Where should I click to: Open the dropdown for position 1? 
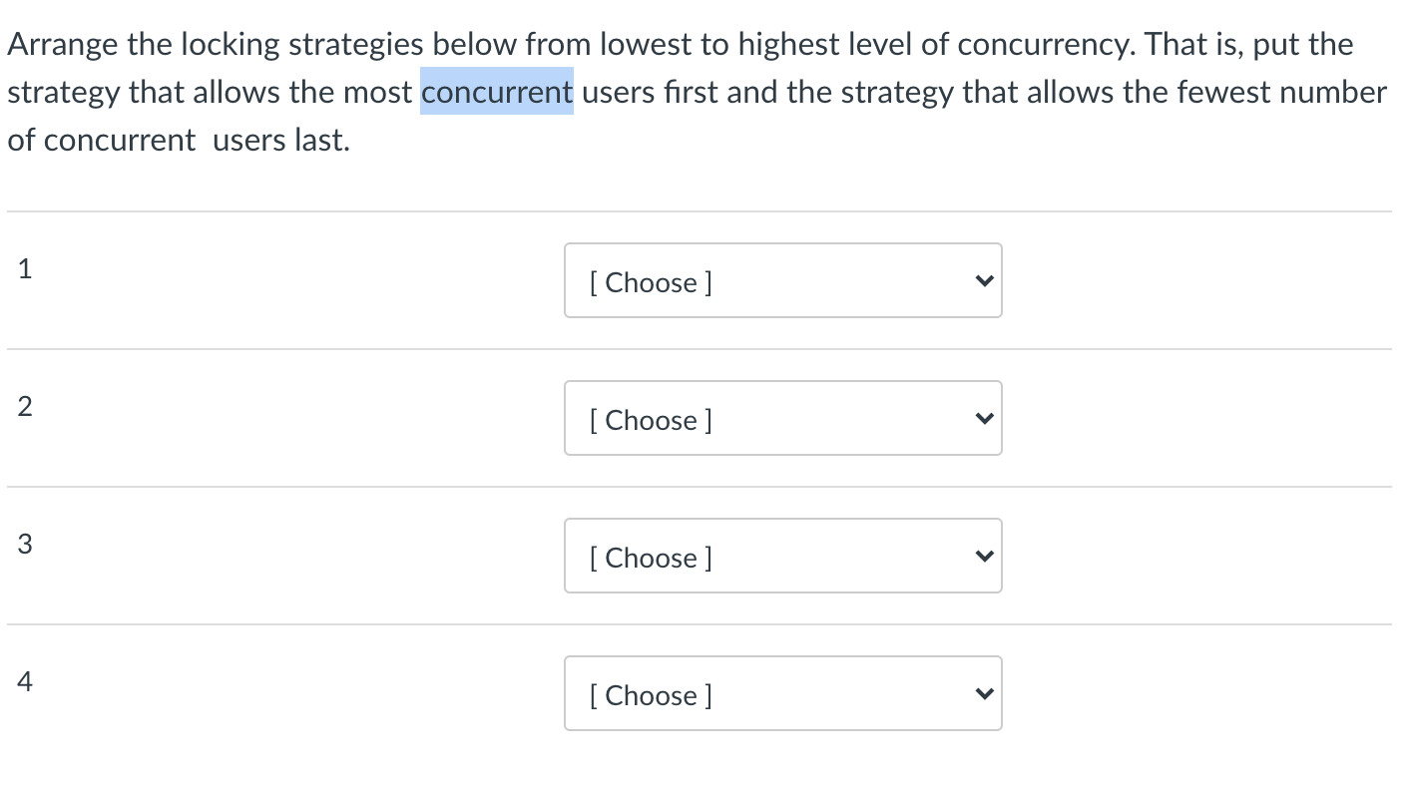pos(782,281)
